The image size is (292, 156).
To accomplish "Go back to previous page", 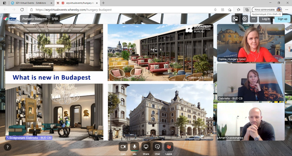I will pyautogui.click(x=5, y=10).
